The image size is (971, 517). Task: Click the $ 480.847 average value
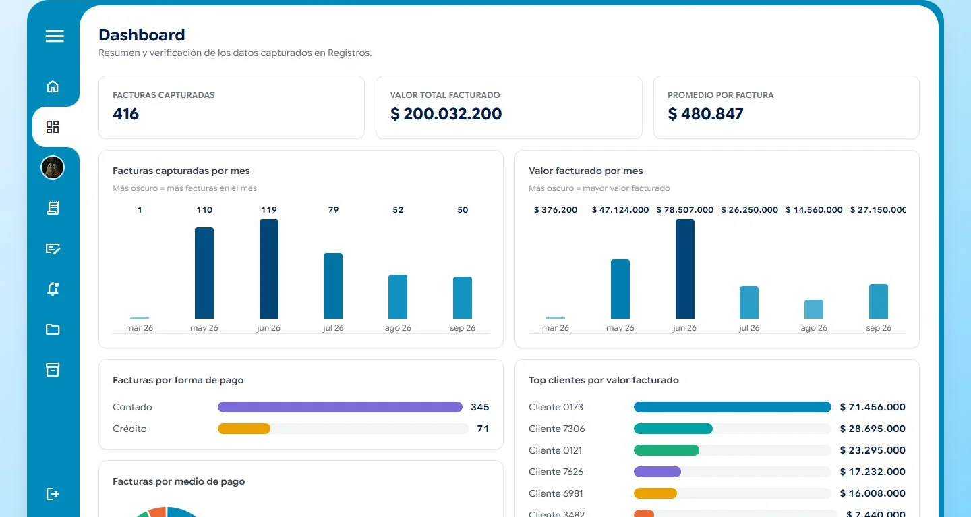[x=705, y=114]
